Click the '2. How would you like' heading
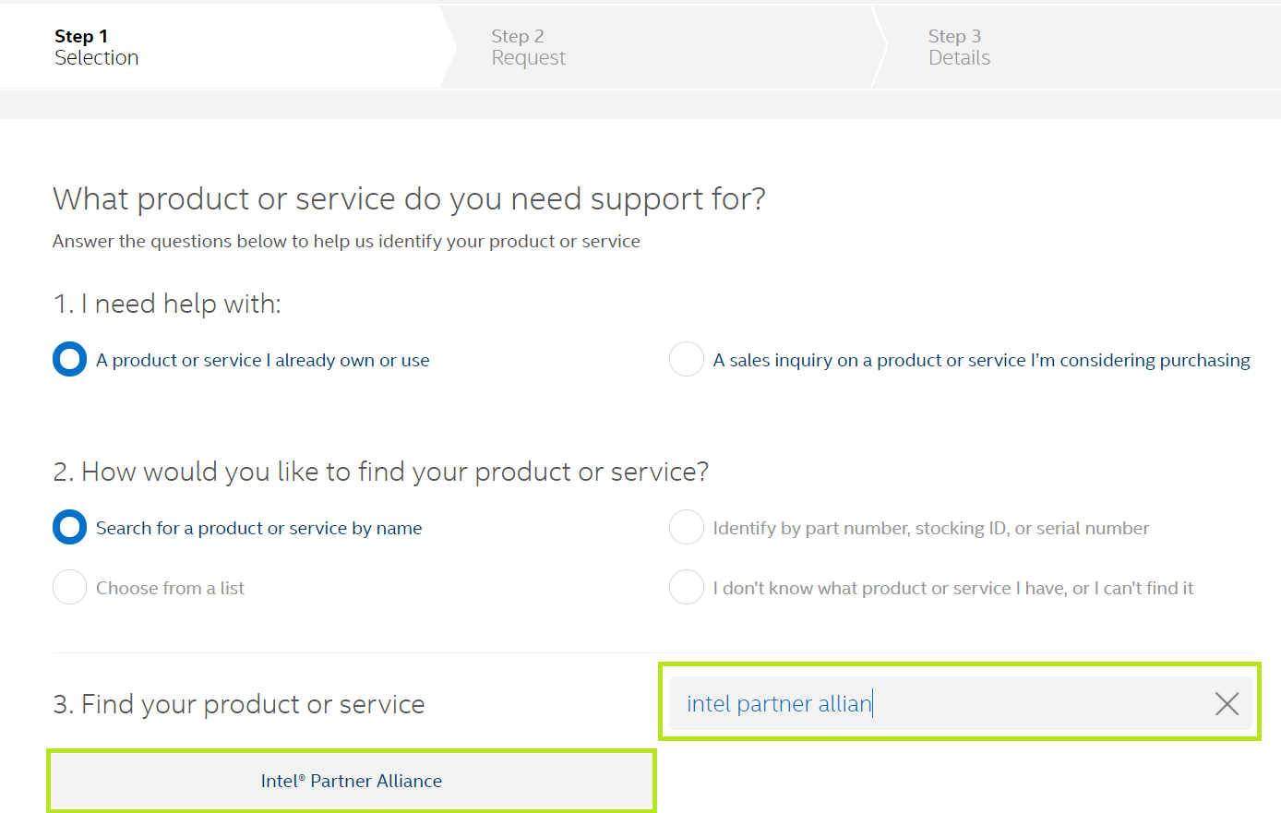The width and height of the screenshot is (1281, 813). 380,472
